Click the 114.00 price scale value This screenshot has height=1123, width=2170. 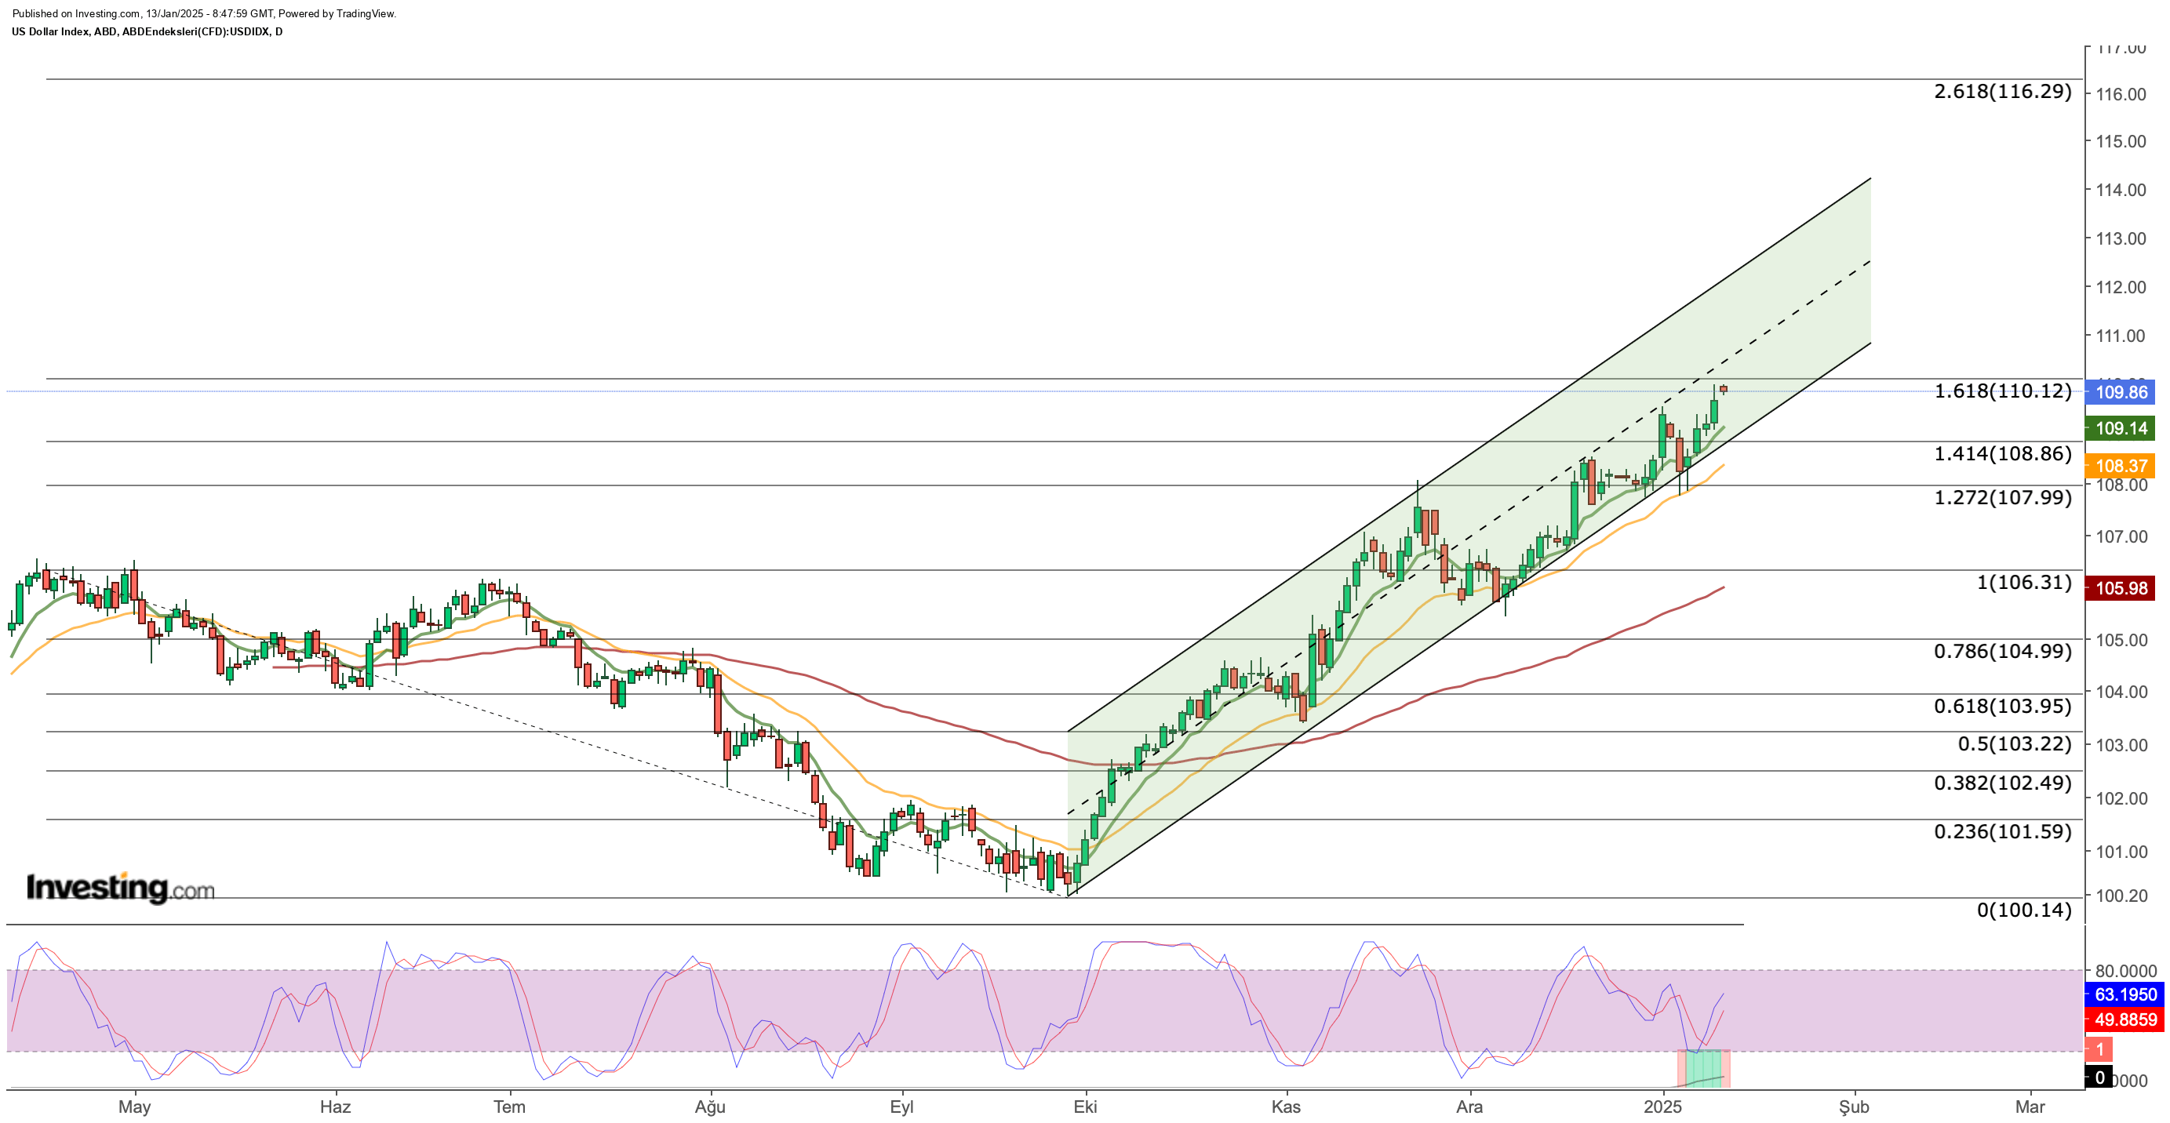click(x=2121, y=191)
